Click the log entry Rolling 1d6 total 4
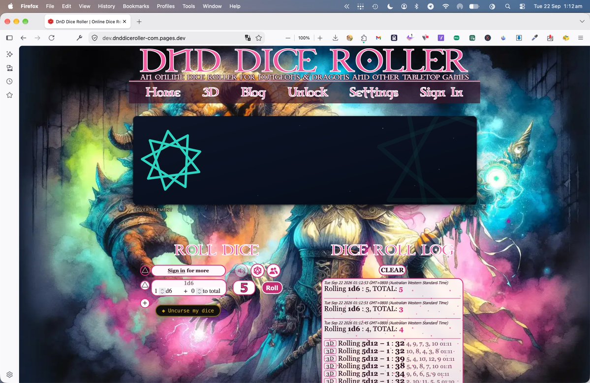Viewport: 590px width, 383px height. (392, 327)
